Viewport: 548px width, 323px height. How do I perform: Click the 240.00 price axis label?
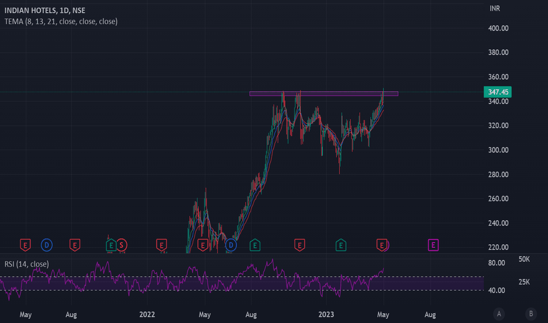tap(499, 223)
